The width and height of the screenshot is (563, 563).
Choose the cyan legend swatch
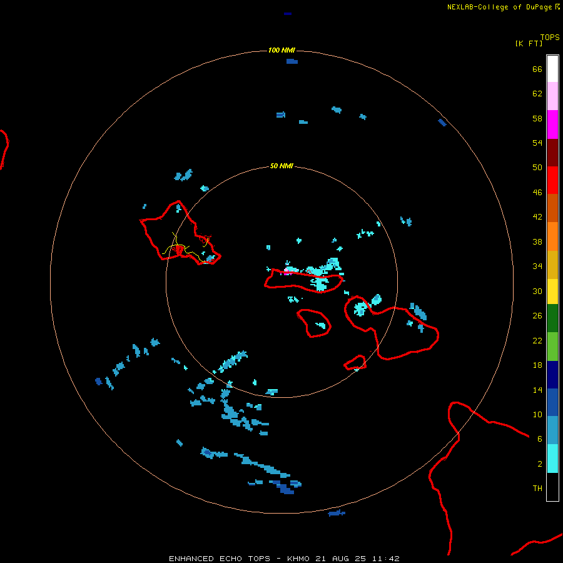coord(552,458)
